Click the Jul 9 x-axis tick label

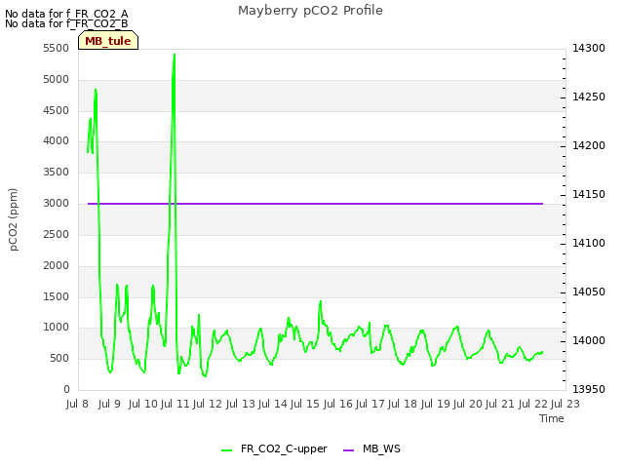pyautogui.click(x=109, y=405)
